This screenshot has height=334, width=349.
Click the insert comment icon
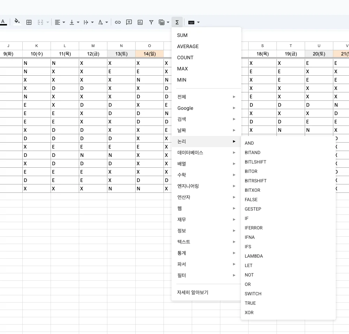pos(129,22)
